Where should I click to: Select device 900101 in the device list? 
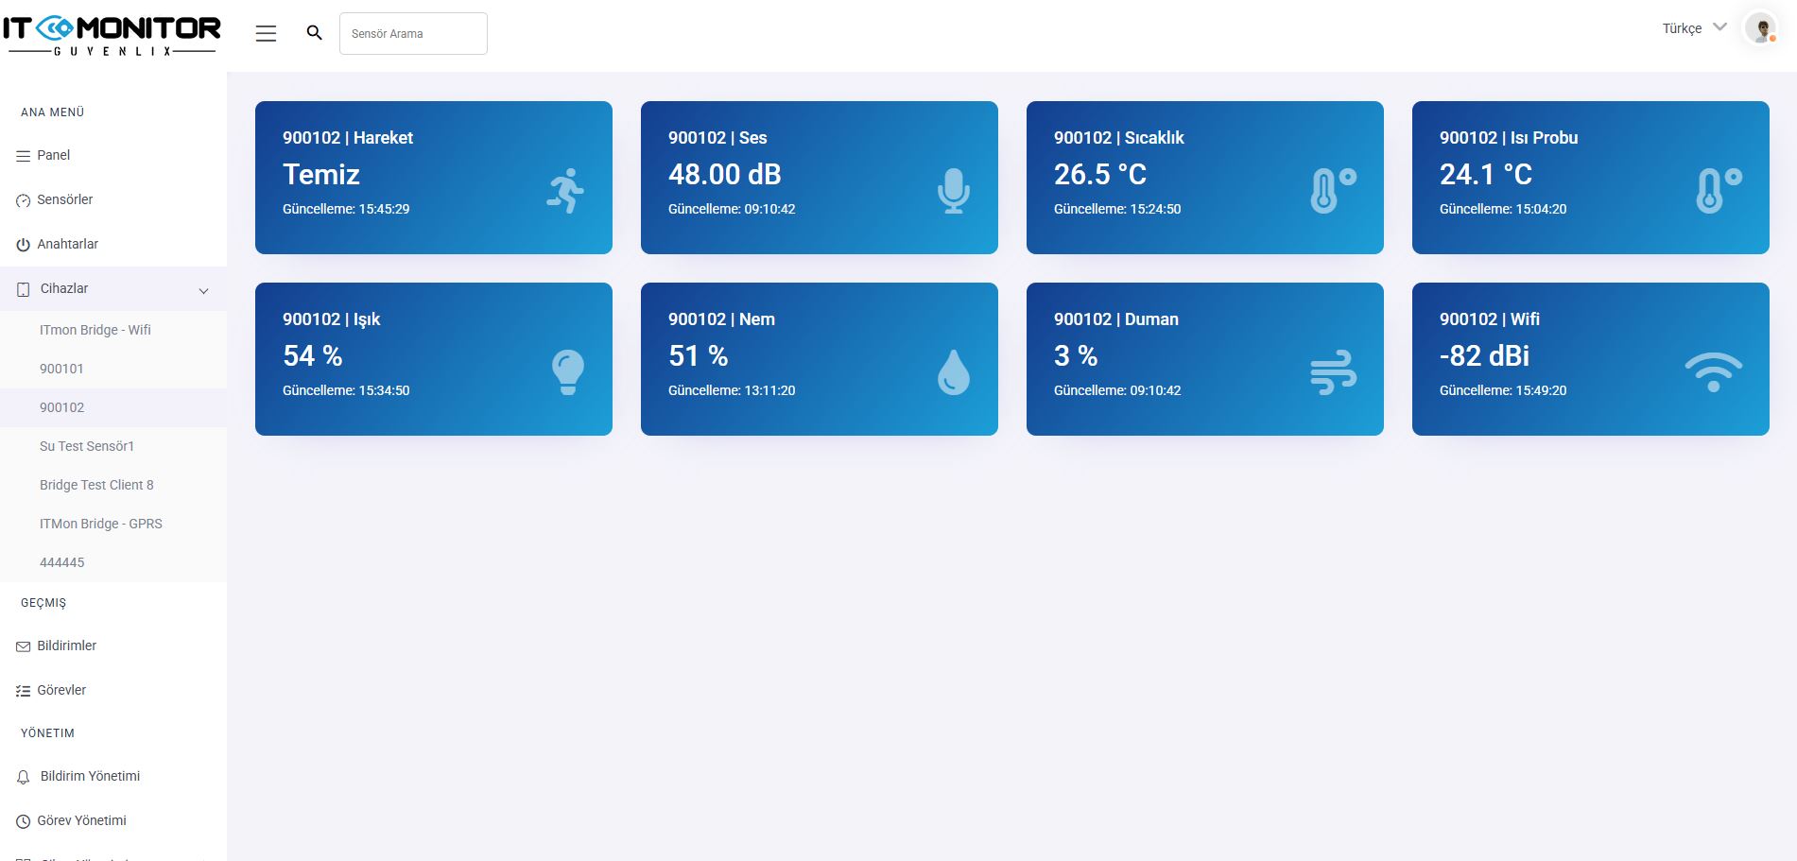[x=61, y=369]
